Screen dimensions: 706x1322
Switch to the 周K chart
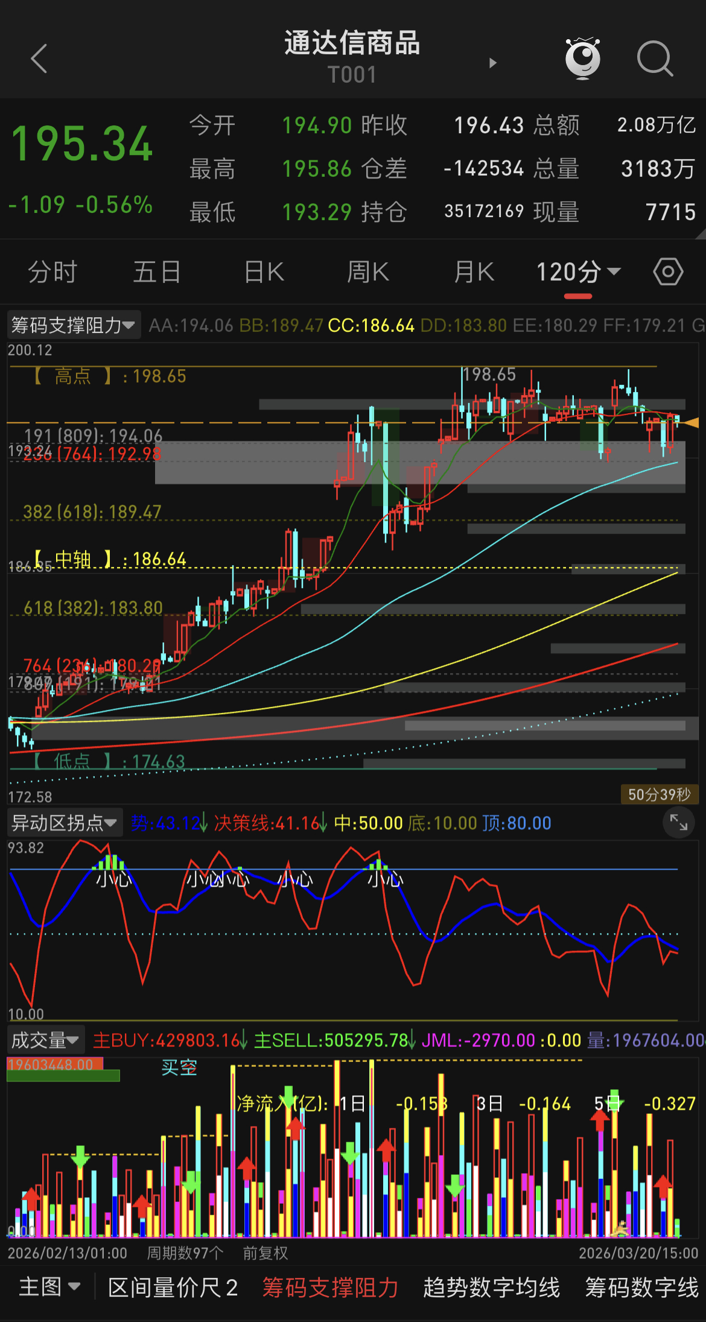coord(367,272)
